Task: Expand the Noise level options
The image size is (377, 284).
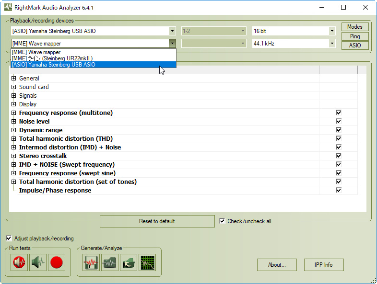Action: 14,122
